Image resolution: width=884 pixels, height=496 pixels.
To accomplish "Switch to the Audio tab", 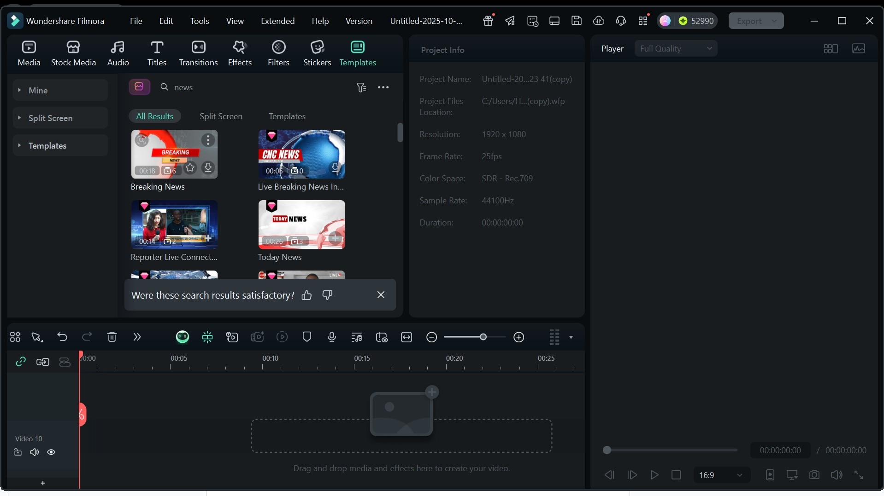I will point(118,53).
